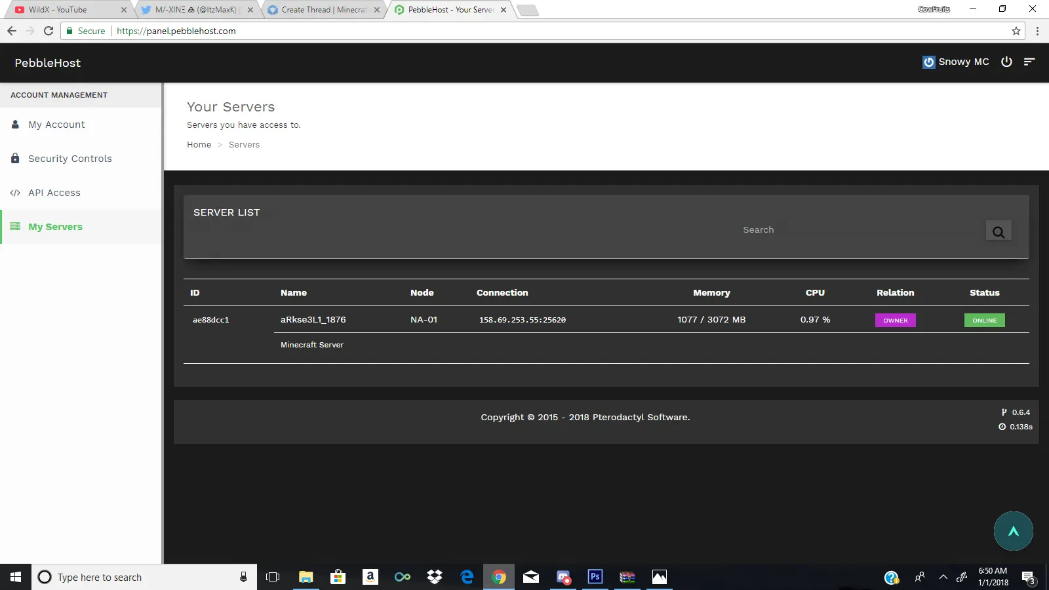This screenshot has width=1049, height=590.
Task: Switch to the Create Thread browser tab
Action: pos(321,10)
